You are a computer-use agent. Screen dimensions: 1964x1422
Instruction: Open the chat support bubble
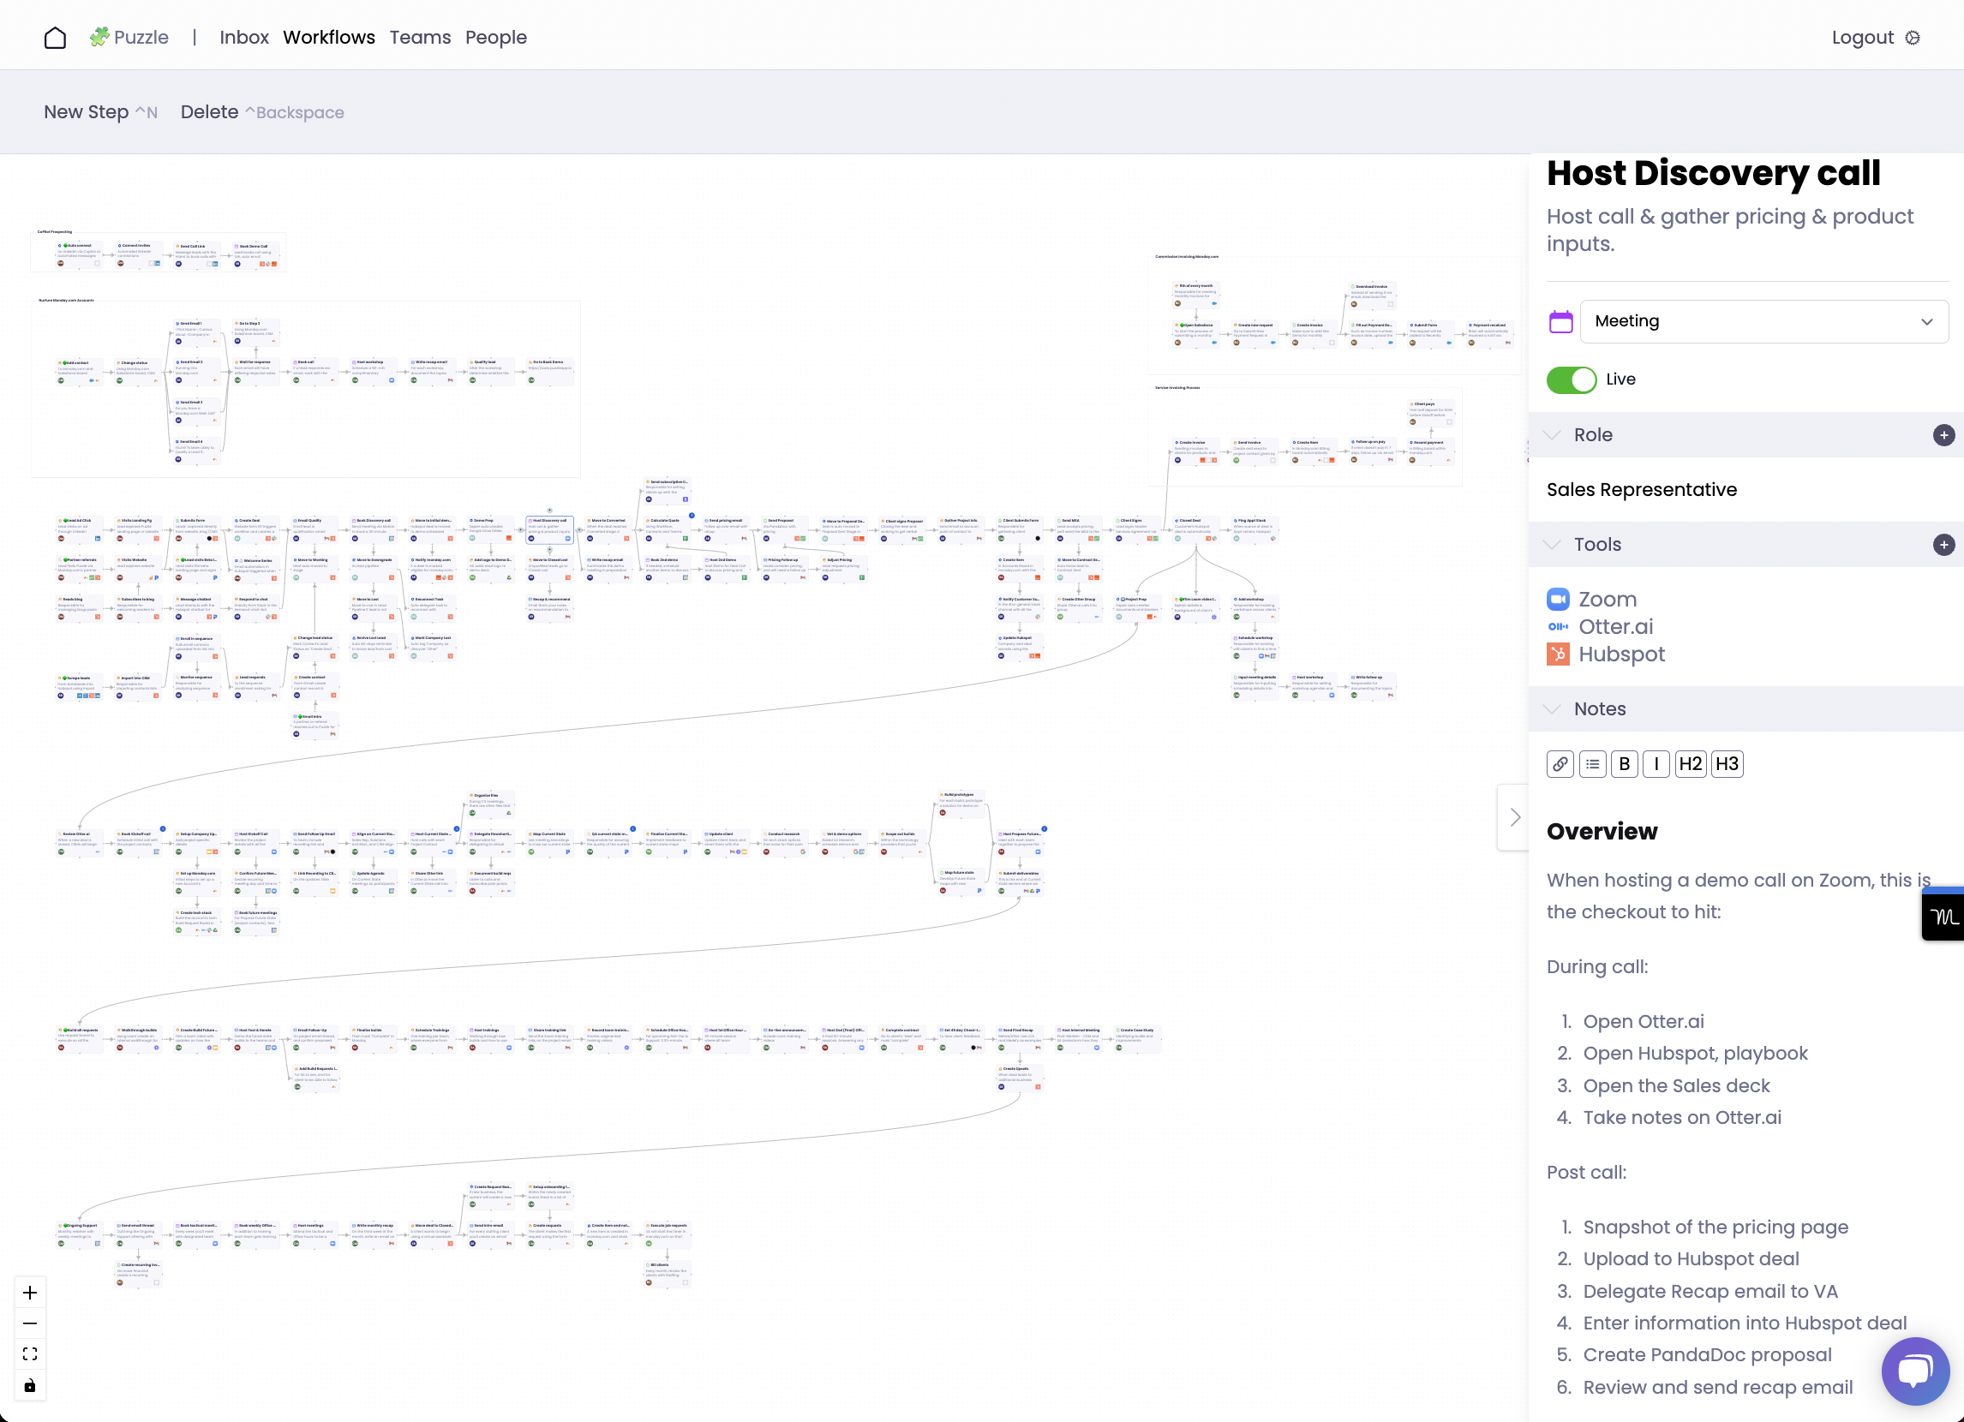(x=1915, y=1371)
